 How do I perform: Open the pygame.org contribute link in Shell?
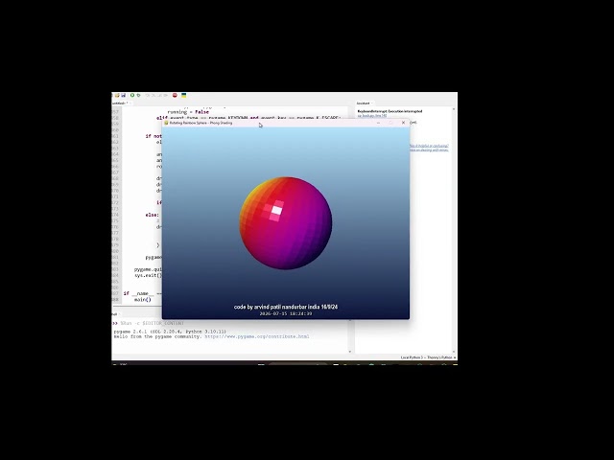pyautogui.click(x=257, y=336)
